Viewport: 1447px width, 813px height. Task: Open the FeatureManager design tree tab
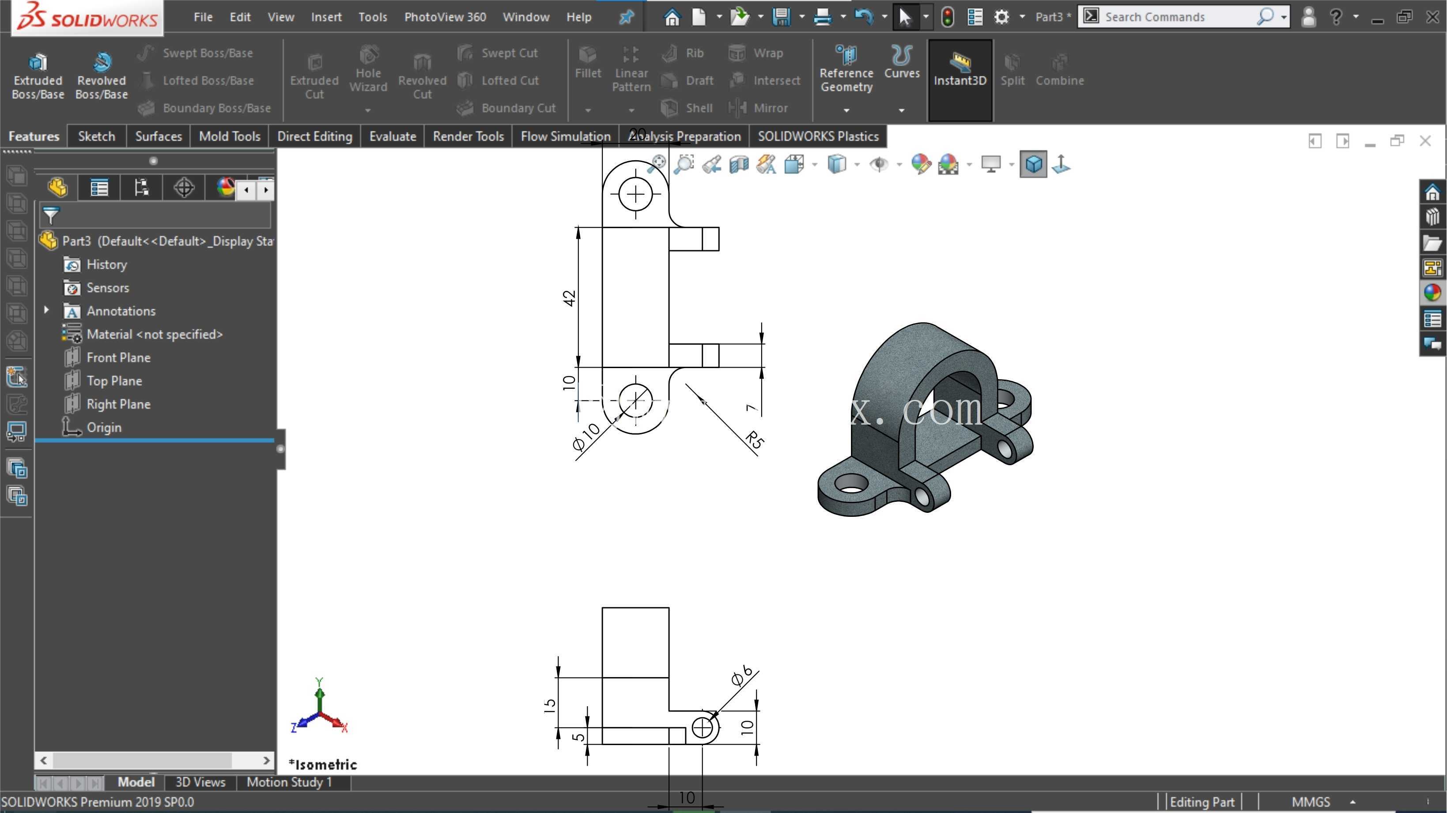pyautogui.click(x=57, y=188)
